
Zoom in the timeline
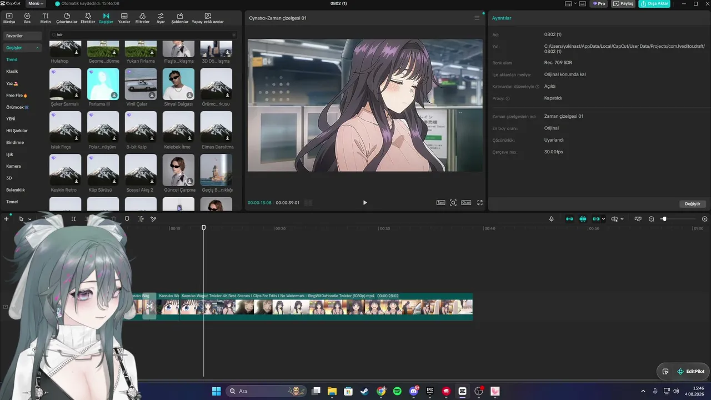(705, 219)
